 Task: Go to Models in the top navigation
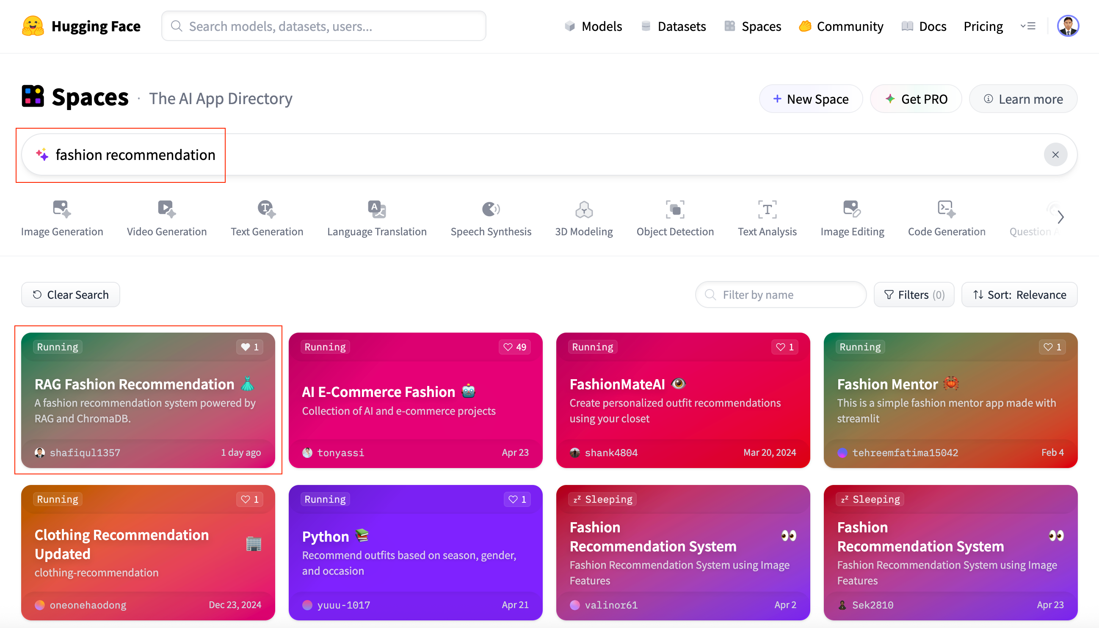pyautogui.click(x=593, y=26)
